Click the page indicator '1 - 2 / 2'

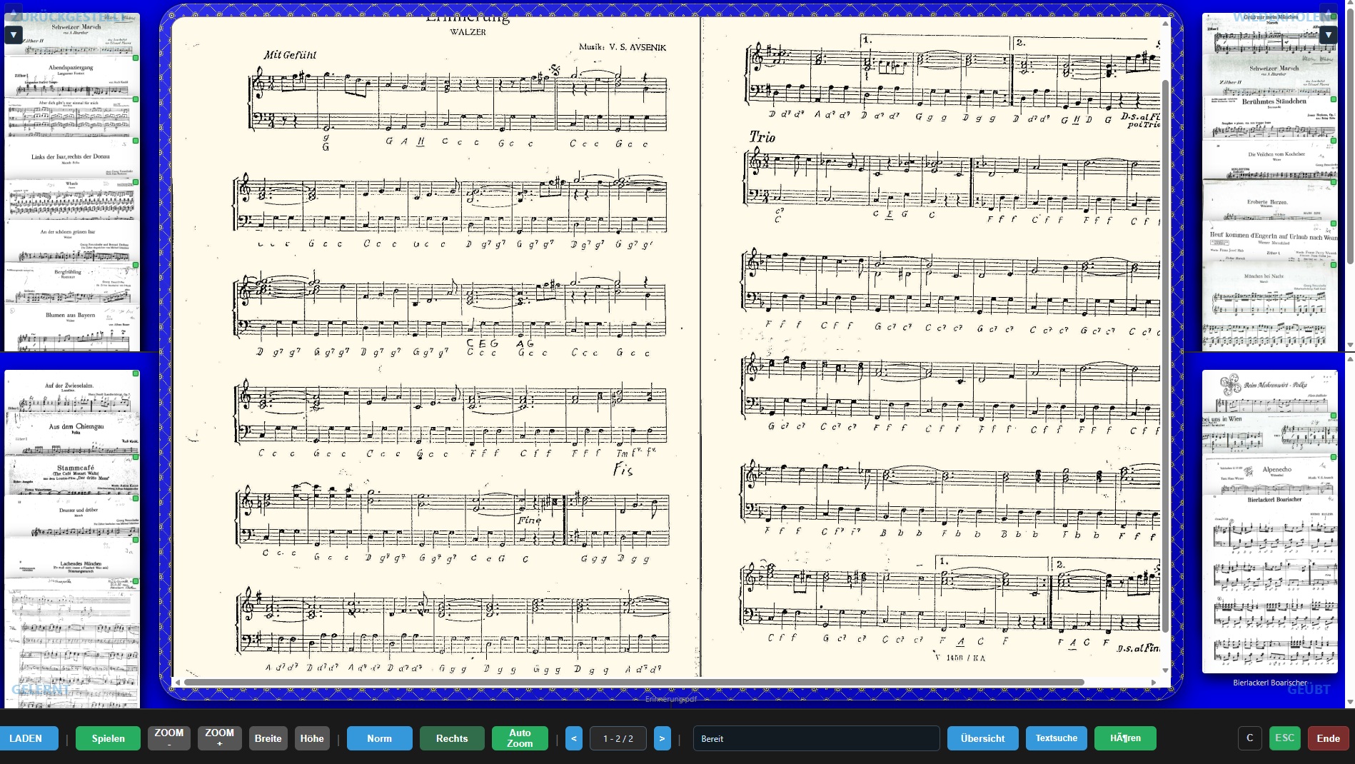(618, 738)
